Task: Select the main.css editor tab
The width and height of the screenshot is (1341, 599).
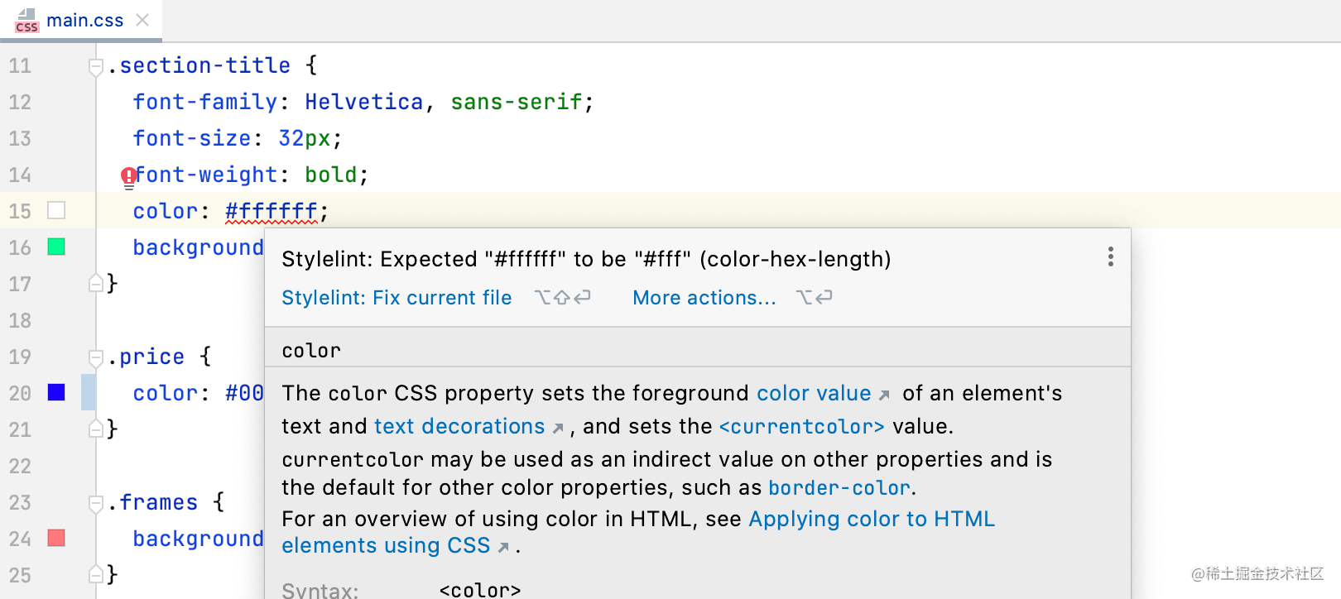Action: [x=84, y=20]
